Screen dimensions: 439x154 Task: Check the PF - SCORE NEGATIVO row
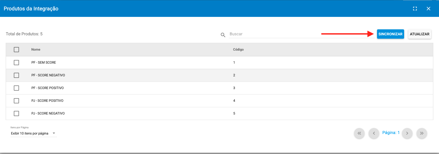tap(16, 75)
